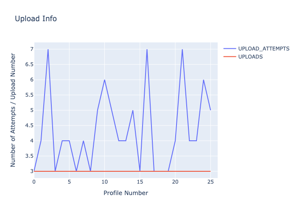Image resolution: width=297 pixels, height=212 pixels.
Task: Click the red UPLOADS line right end
Action: pyautogui.click(x=210, y=171)
